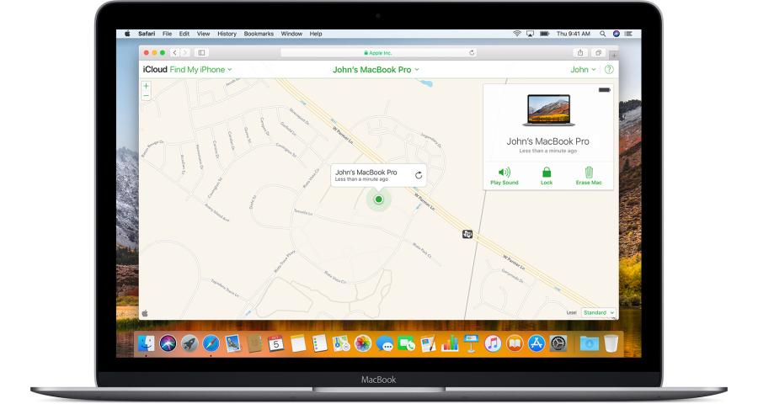
Task: Click the AirPlay display icon in menu bar
Action: [531, 34]
